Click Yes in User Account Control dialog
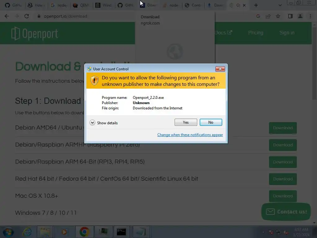The image size is (317, 238). point(186,122)
